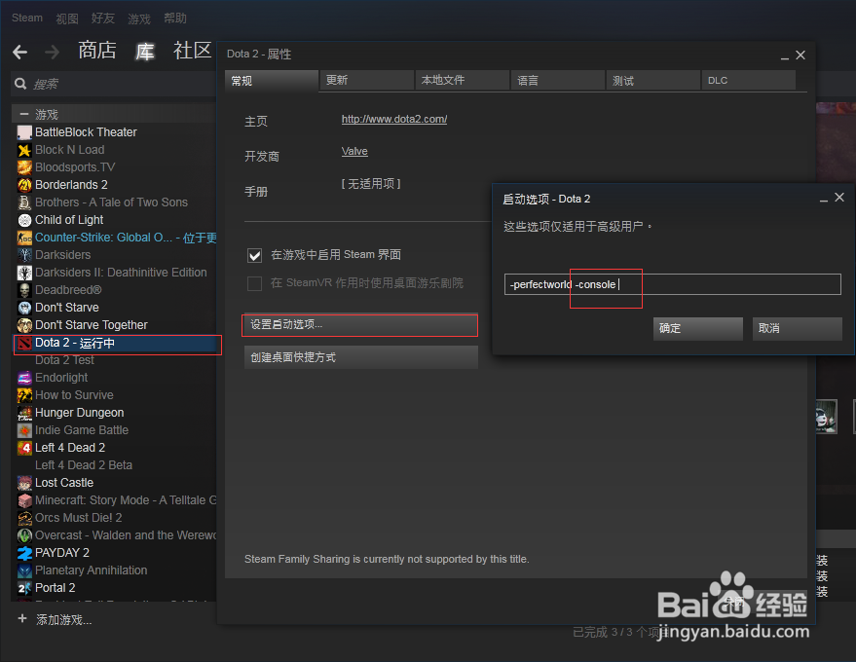This screenshot has height=662, width=856.
Task: Minimize the Dota 2 属性 window
Action: pyautogui.click(x=785, y=56)
